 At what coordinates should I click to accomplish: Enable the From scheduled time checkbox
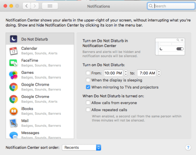[88, 73]
